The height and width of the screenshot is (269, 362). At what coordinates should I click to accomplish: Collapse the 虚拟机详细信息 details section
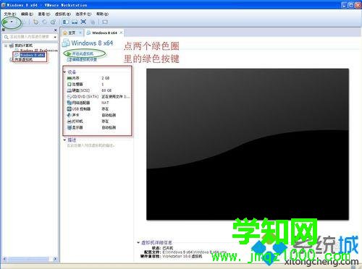point(138,242)
